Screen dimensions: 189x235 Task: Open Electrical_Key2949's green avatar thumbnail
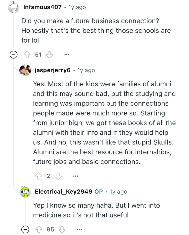pyautogui.click(x=26, y=191)
